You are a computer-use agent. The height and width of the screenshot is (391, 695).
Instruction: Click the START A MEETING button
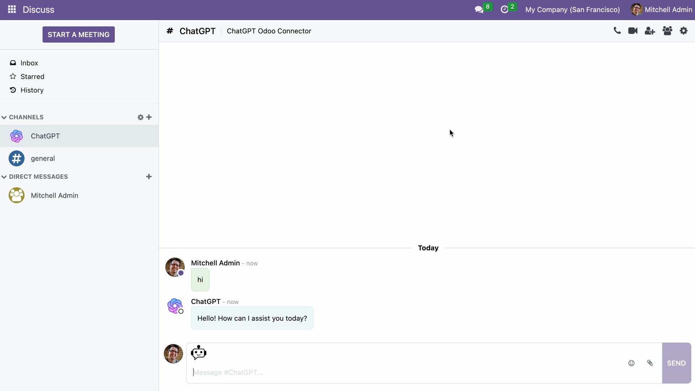79,34
